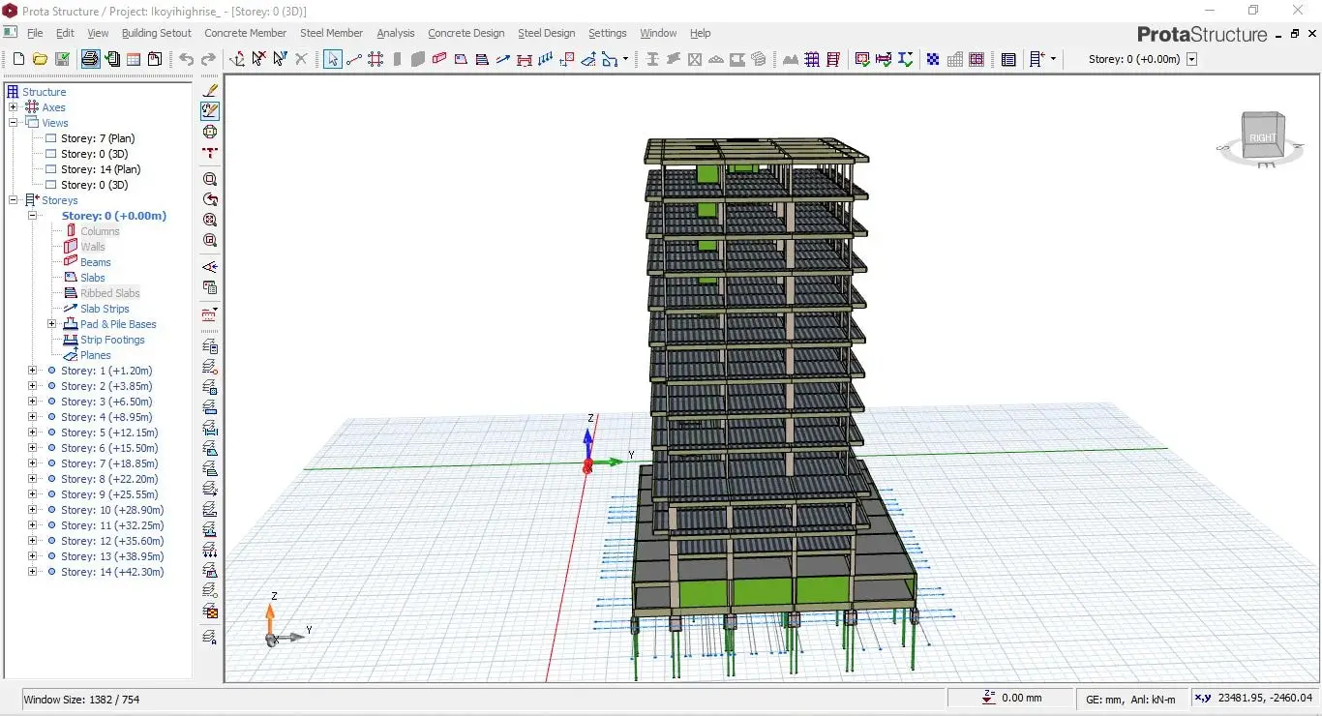Open the Building Setout menu
Image resolution: width=1322 pixels, height=716 pixels.
(x=157, y=33)
